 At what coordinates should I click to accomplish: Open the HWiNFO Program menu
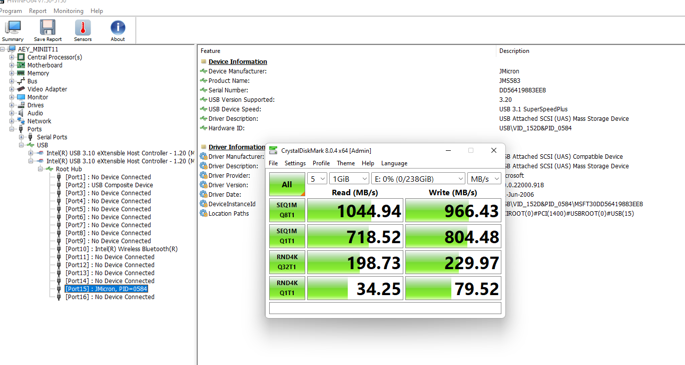pos(11,10)
